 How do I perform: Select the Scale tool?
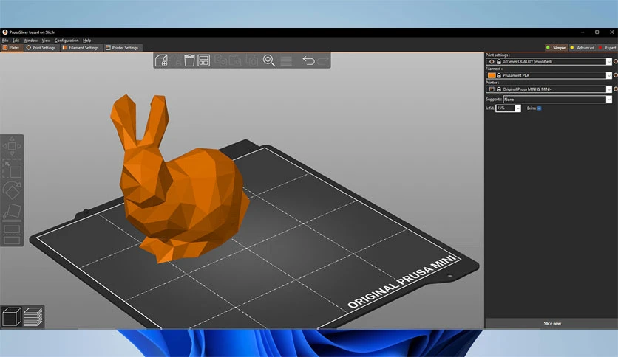pyautogui.click(x=12, y=169)
